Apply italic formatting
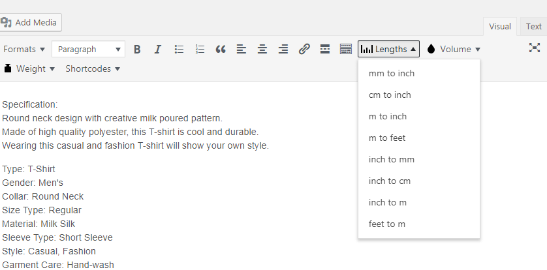 tap(157, 49)
